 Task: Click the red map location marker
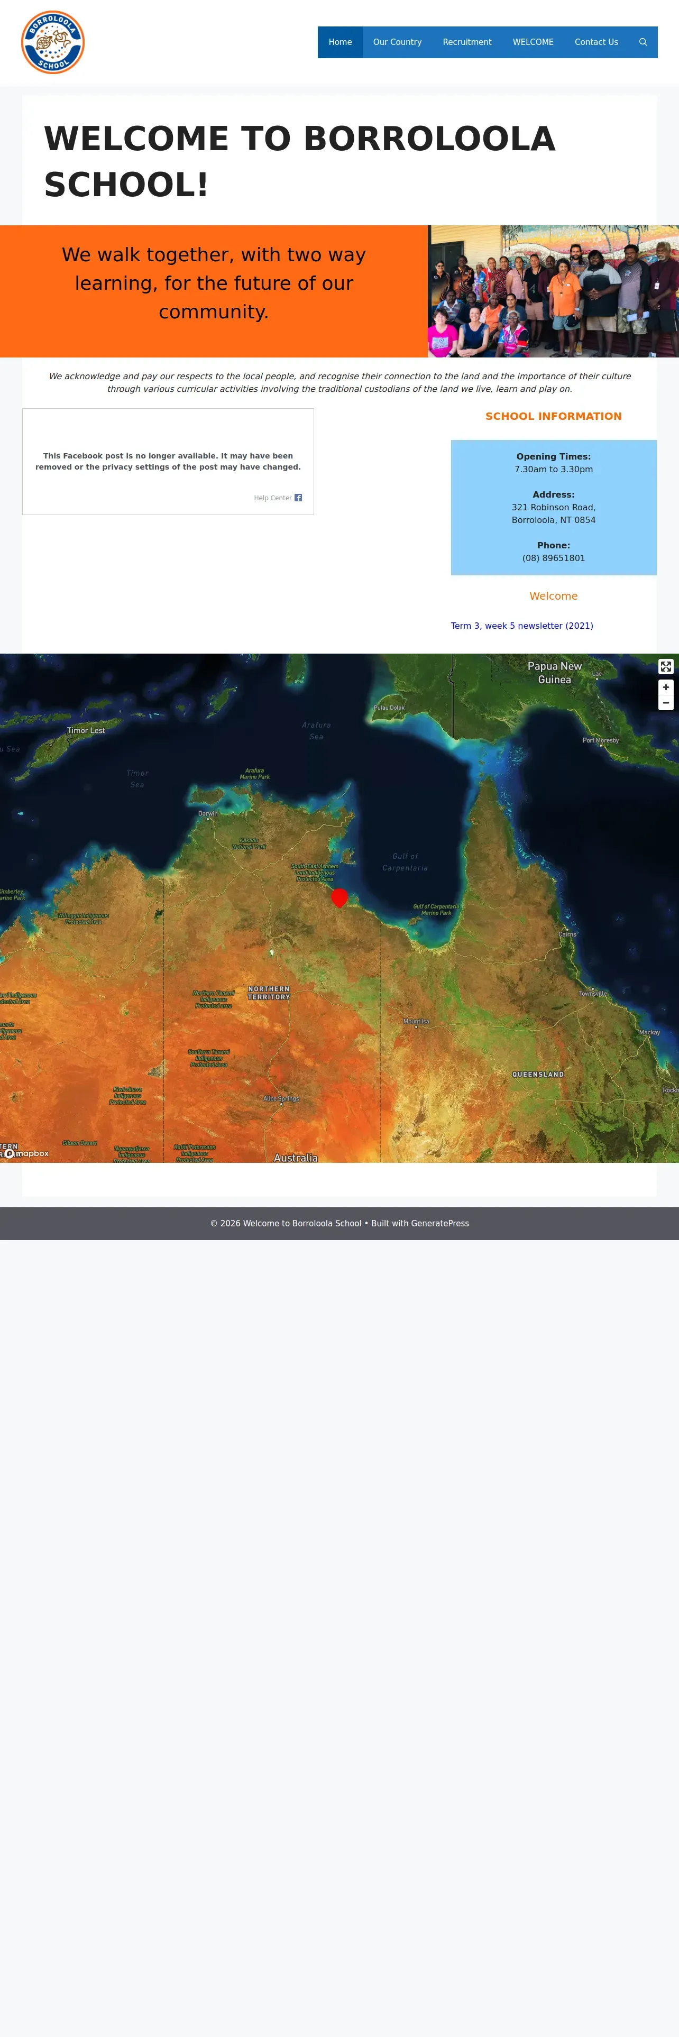pyautogui.click(x=339, y=897)
